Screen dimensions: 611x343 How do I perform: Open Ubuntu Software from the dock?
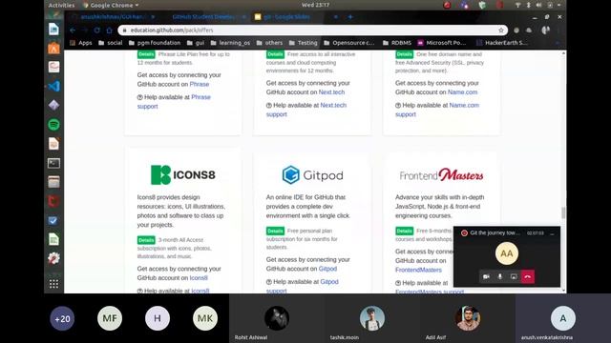click(x=53, y=49)
